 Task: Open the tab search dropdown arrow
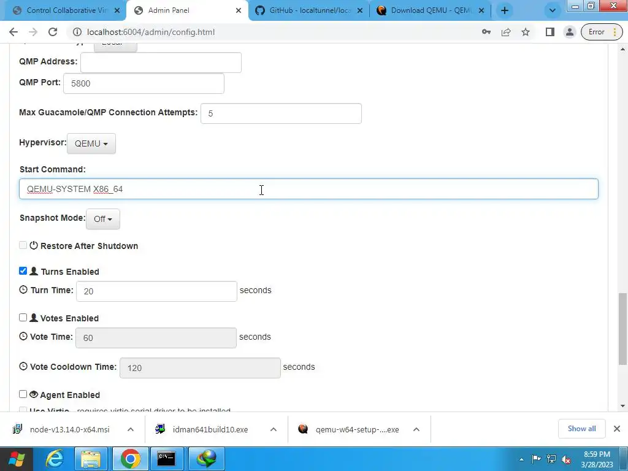553,10
